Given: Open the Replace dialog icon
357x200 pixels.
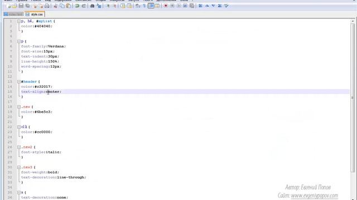Looking at the screenshot, I should pos(99,6).
